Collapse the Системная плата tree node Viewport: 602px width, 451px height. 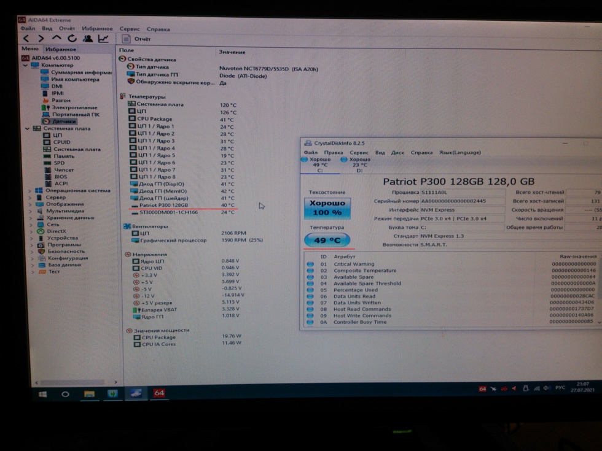(x=28, y=129)
